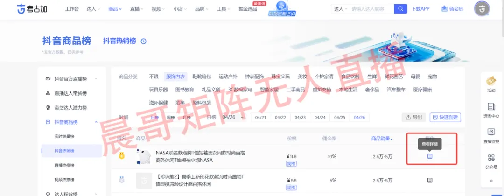Viewport: 504px width, 196px height.
Task: Expand the 工具 navigation dropdown
Action: pyautogui.click(x=223, y=9)
